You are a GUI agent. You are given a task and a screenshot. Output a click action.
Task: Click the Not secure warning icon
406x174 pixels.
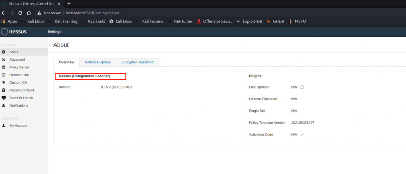[x=39, y=13]
